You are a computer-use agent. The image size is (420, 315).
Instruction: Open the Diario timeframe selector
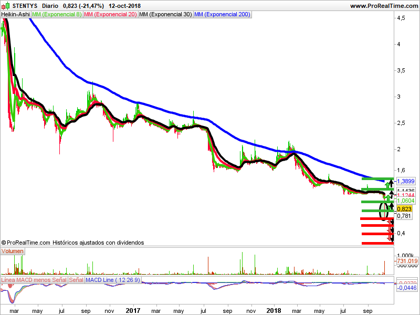pos(50,6)
